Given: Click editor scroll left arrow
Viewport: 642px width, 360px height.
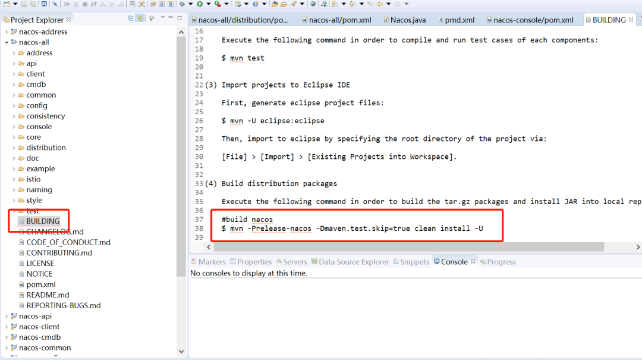Looking at the screenshot, I should click(209, 247).
